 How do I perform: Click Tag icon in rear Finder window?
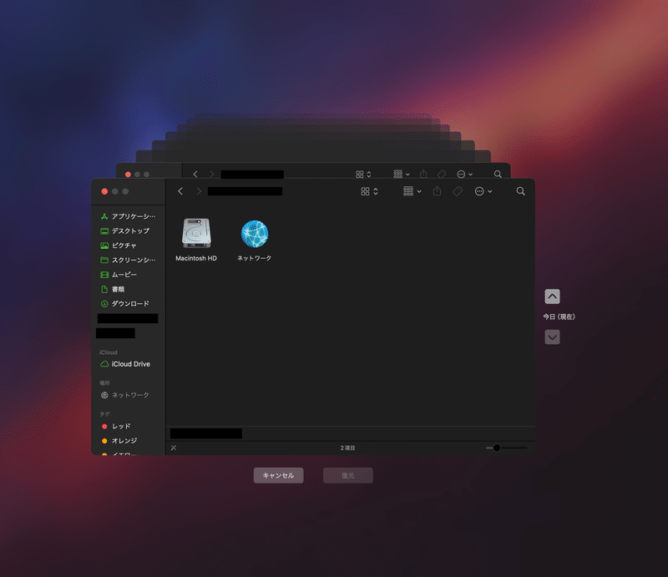pos(442,174)
